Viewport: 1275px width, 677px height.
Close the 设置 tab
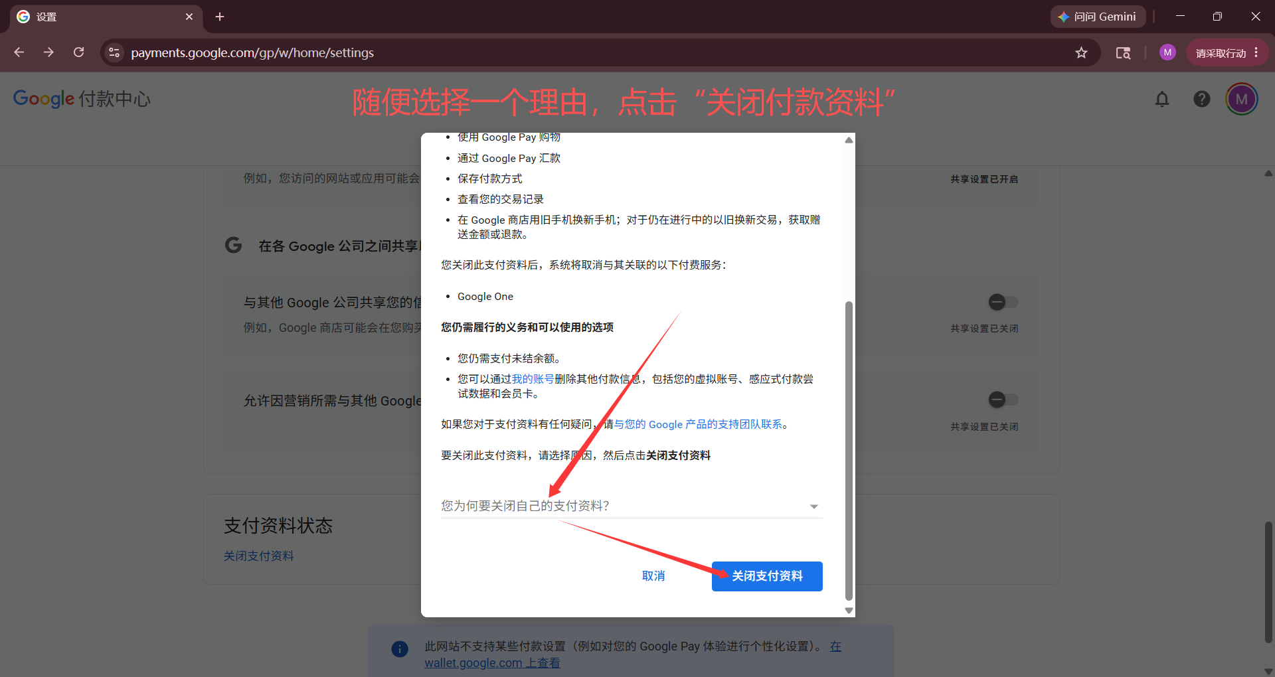coord(189,17)
